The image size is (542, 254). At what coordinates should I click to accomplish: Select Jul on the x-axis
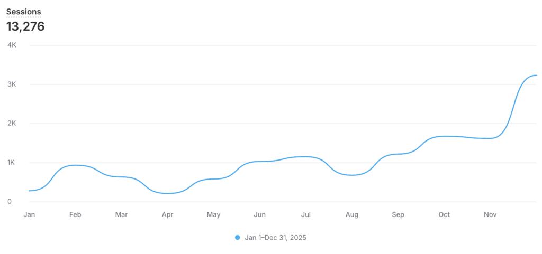(x=306, y=215)
